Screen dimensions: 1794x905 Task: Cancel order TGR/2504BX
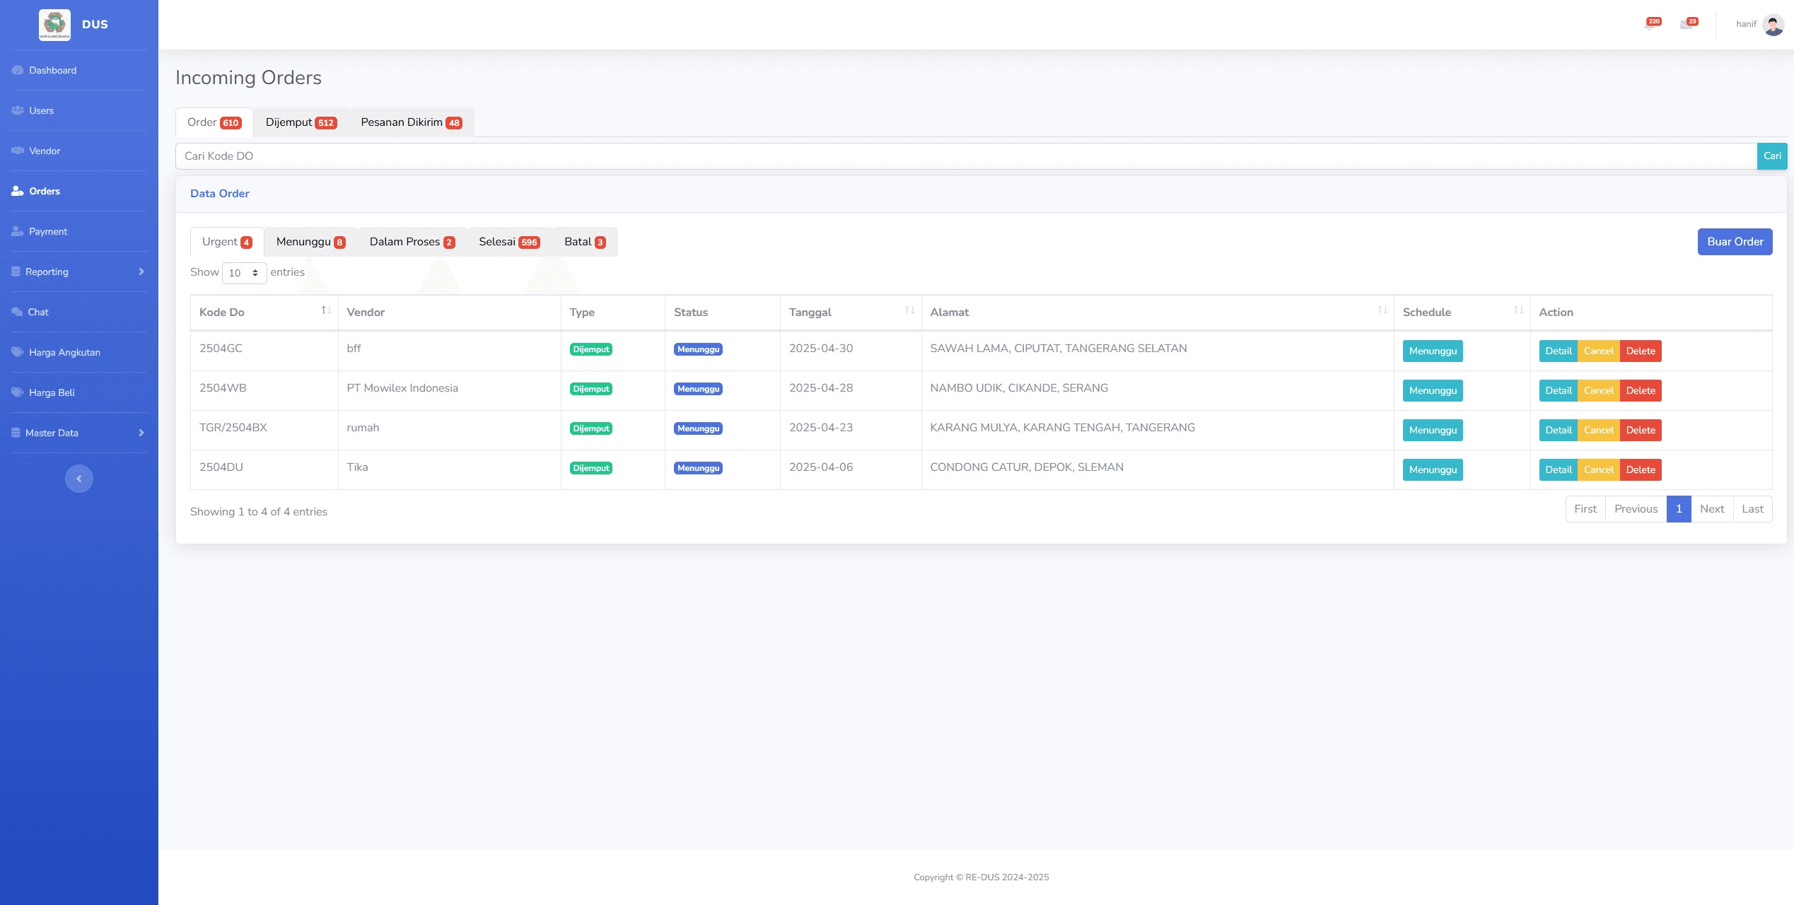pos(1598,430)
